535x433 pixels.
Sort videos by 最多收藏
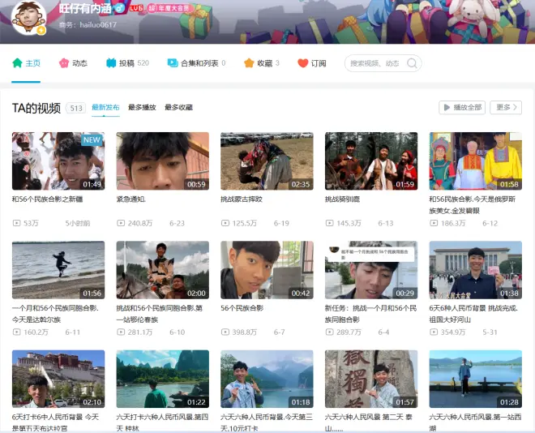pyautogui.click(x=178, y=108)
